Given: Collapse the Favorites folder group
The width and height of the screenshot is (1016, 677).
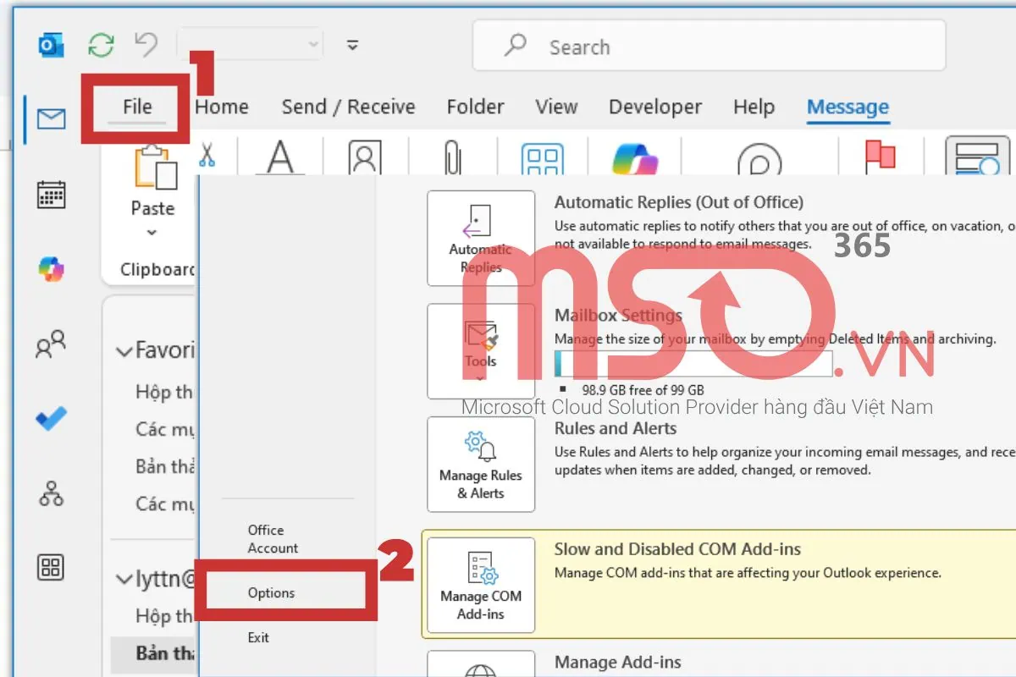Looking at the screenshot, I should coord(124,350).
